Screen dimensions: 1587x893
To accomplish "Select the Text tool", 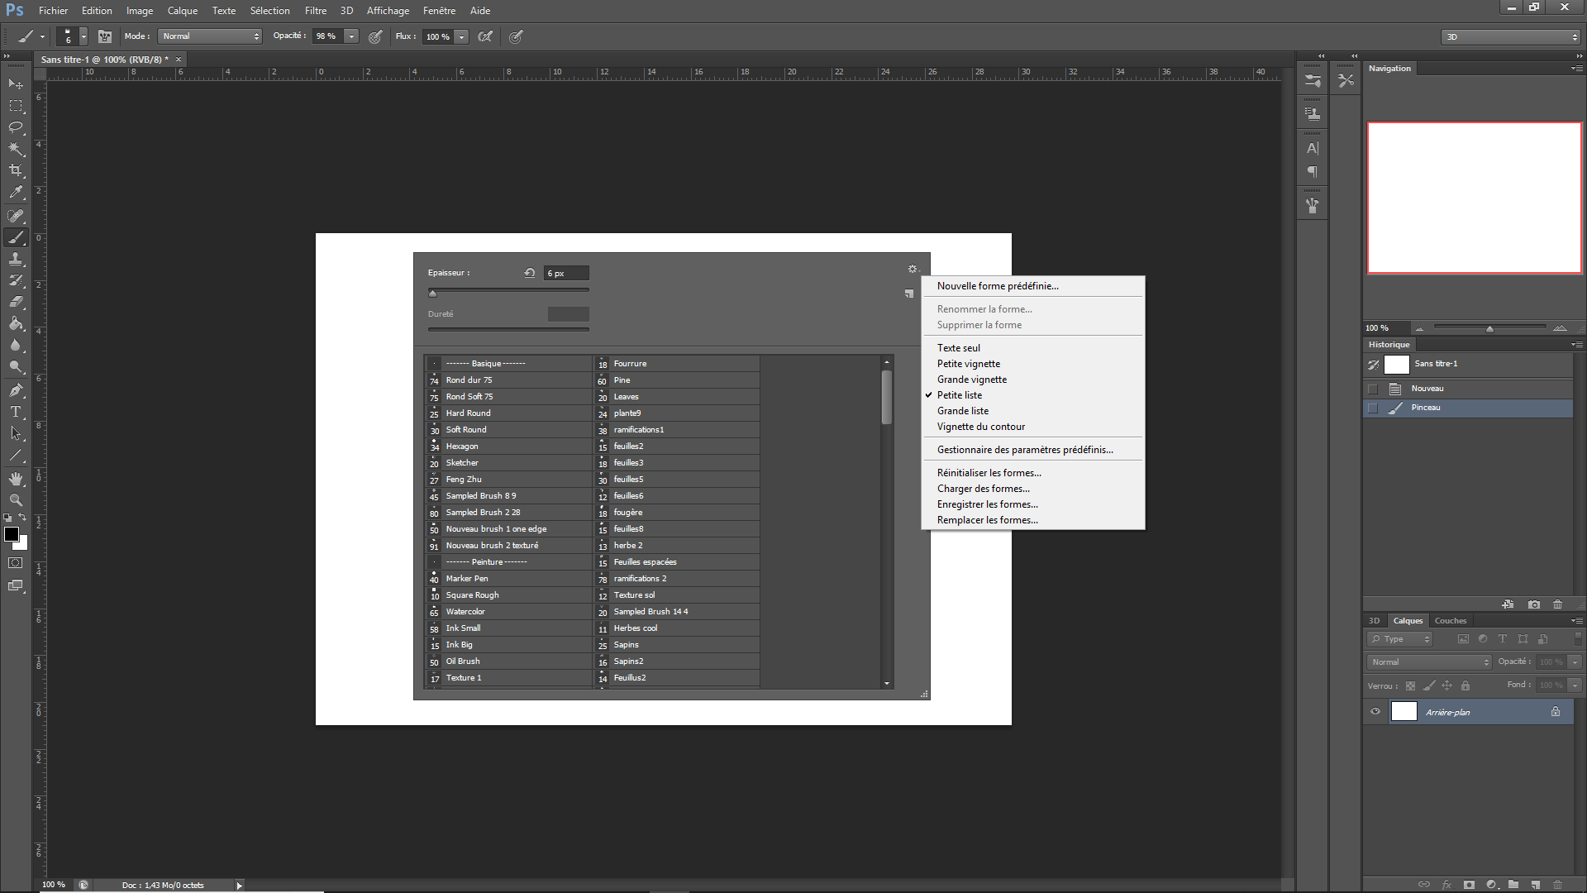I will click(x=16, y=411).
